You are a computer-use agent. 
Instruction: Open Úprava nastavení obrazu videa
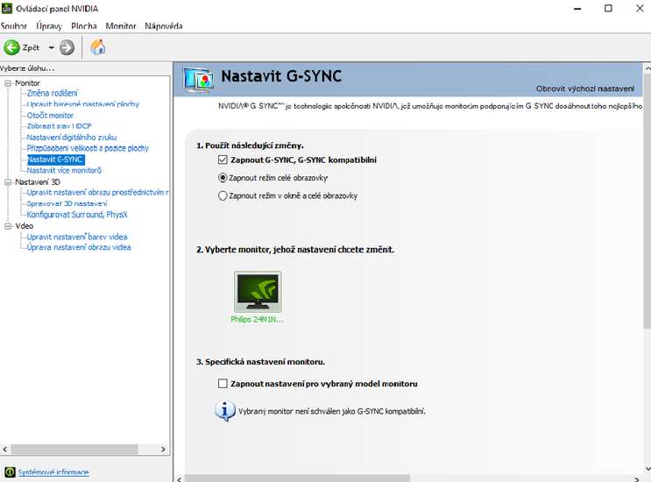[79, 247]
